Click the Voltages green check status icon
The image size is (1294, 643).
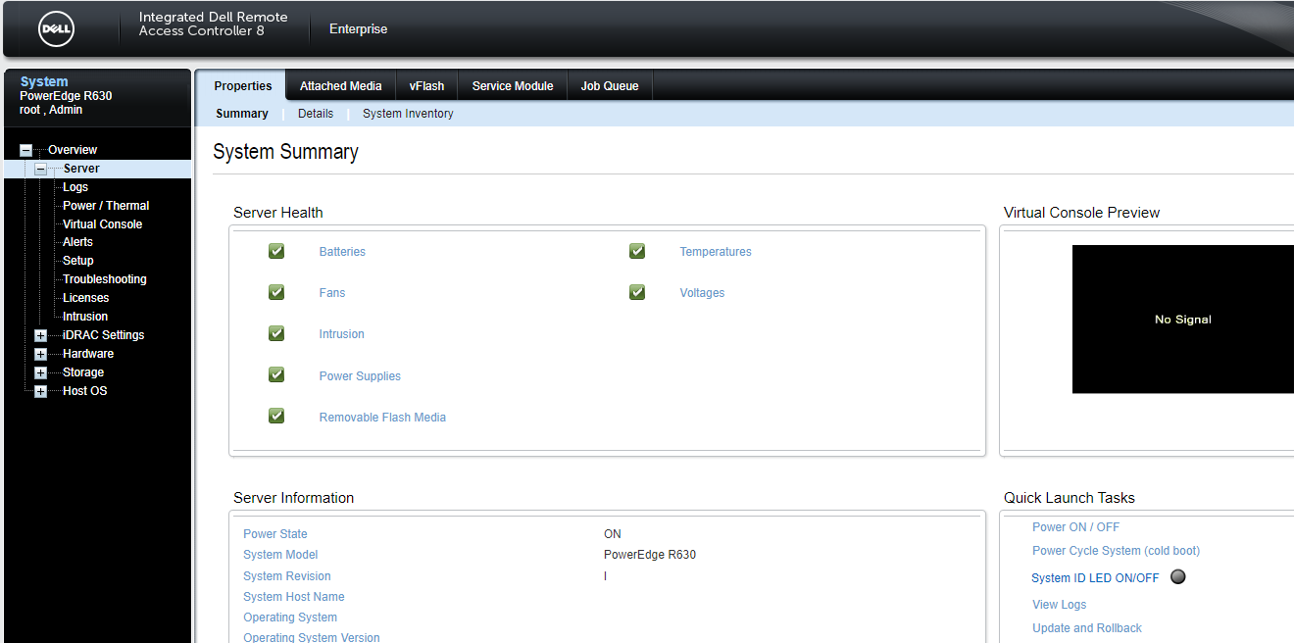pyautogui.click(x=637, y=292)
